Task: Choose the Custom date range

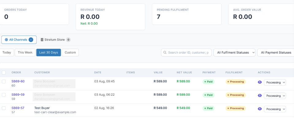Action: (70, 52)
